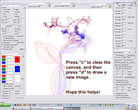
Task: Open the File menu
Action: tap(1, 3)
